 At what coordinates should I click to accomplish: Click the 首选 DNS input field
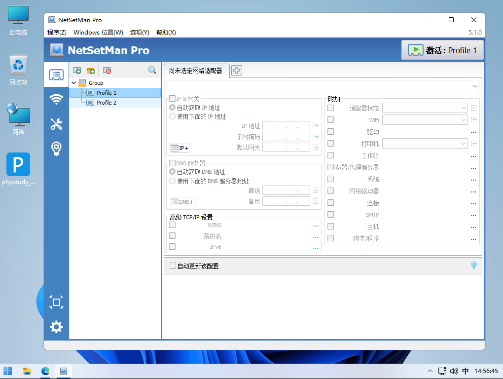(286, 190)
